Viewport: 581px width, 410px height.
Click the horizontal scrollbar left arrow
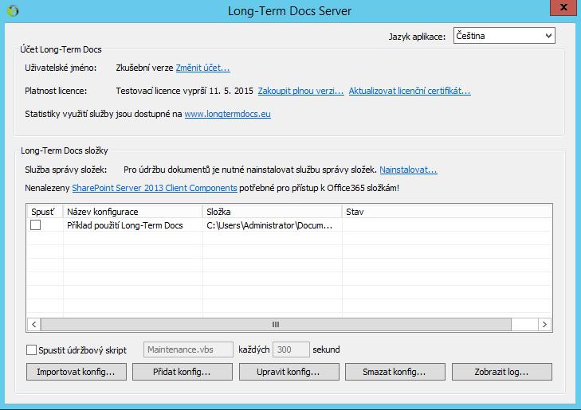(x=34, y=325)
